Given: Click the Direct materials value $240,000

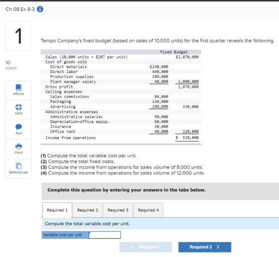Looking at the screenshot, I should point(159,67).
